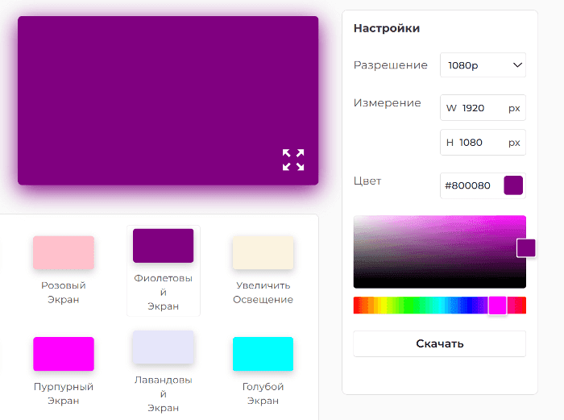Click the purple swatch beside hex code

click(513, 185)
